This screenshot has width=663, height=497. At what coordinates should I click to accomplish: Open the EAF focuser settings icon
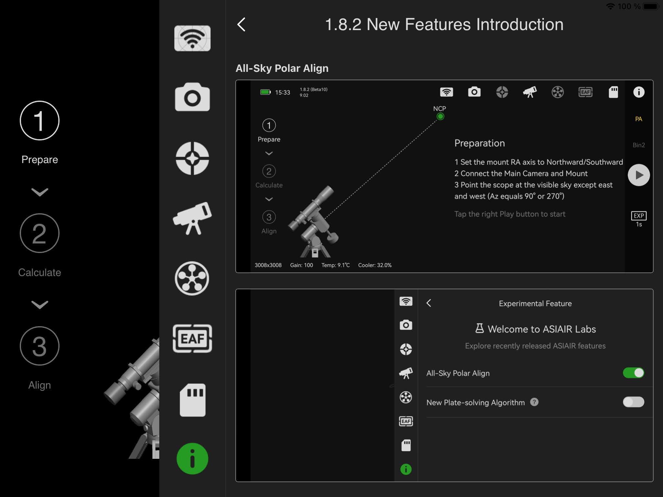[x=192, y=338]
